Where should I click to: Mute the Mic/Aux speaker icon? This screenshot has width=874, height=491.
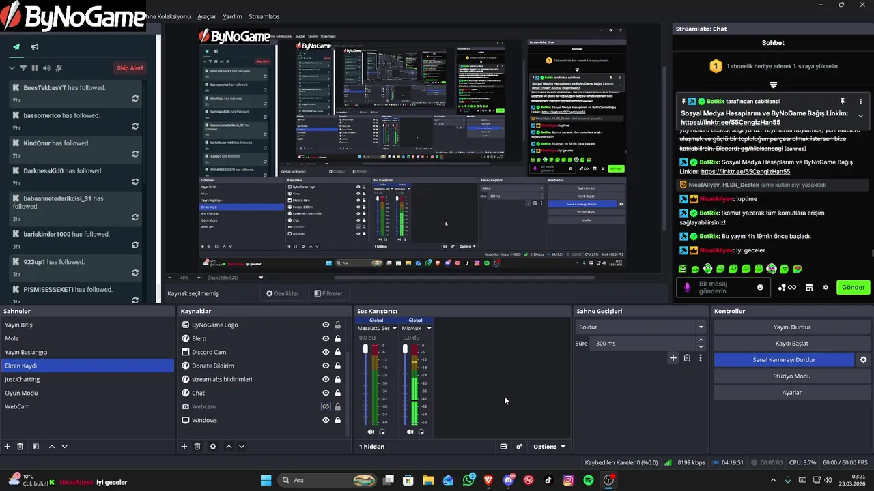(410, 432)
